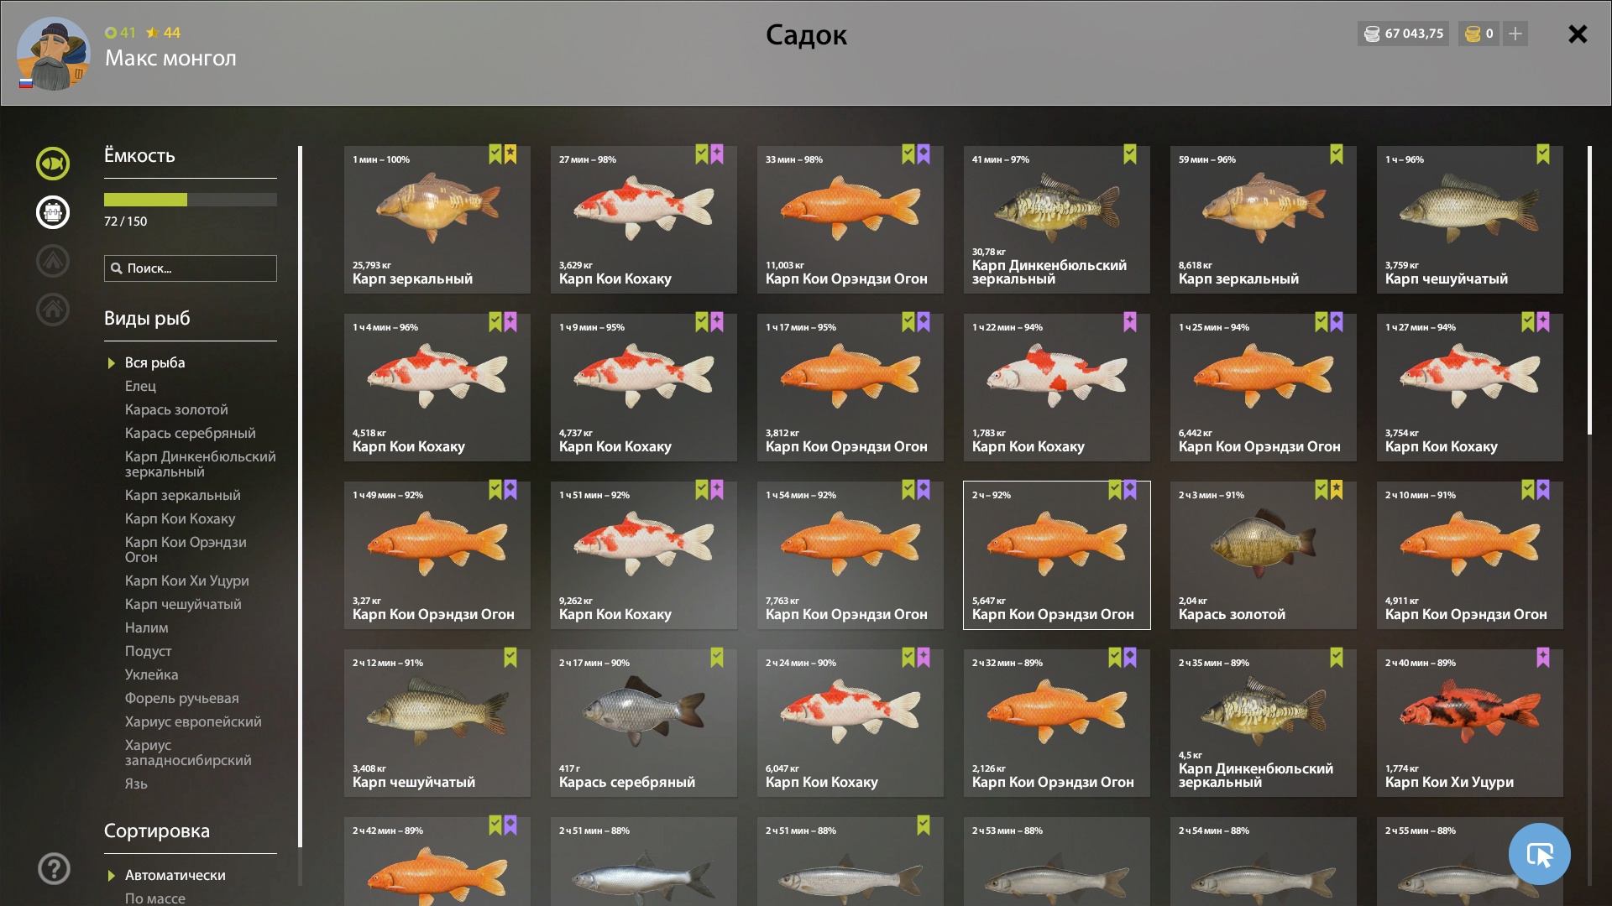This screenshot has width=1612, height=906.
Task: Filter by Хариус европейский species
Action: point(193,721)
